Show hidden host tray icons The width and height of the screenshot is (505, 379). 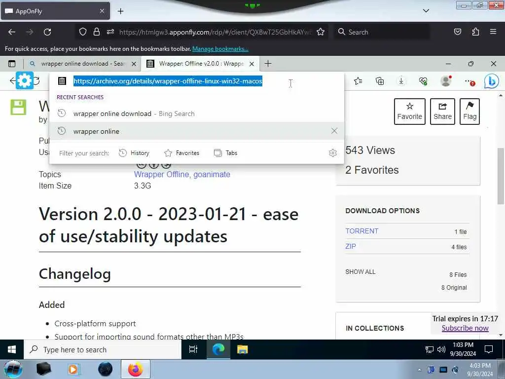tap(419, 370)
